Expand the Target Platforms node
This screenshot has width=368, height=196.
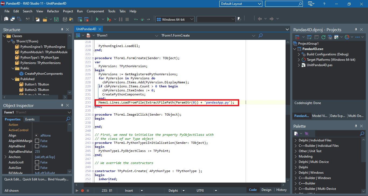click(x=299, y=60)
